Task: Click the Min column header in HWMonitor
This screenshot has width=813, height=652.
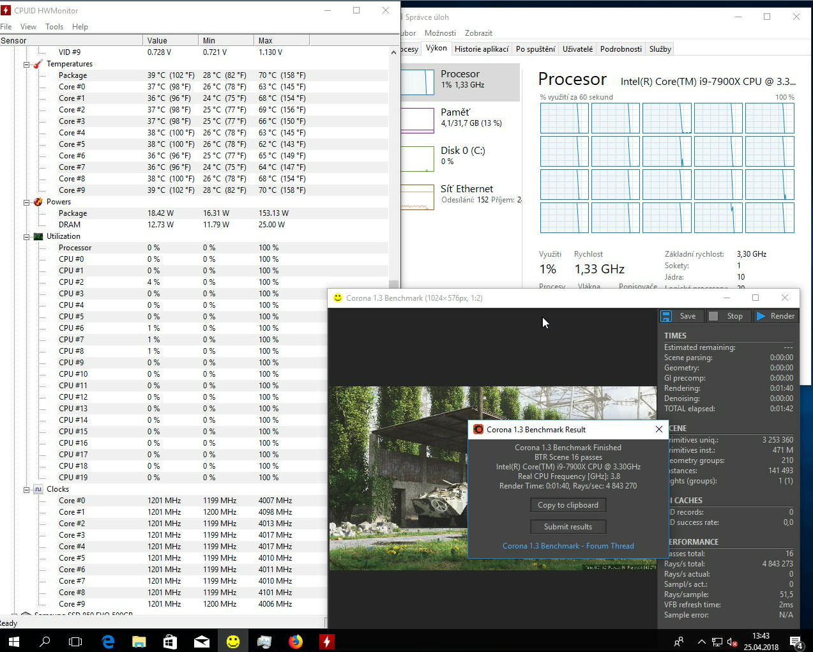Action: tap(226, 40)
